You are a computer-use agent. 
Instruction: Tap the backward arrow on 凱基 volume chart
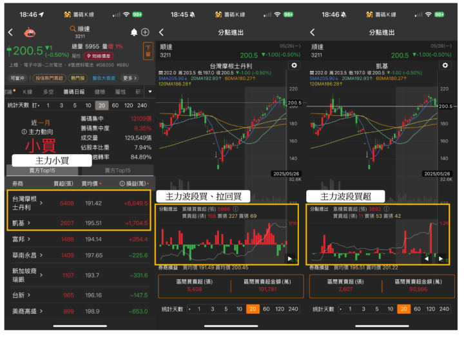click(x=427, y=258)
